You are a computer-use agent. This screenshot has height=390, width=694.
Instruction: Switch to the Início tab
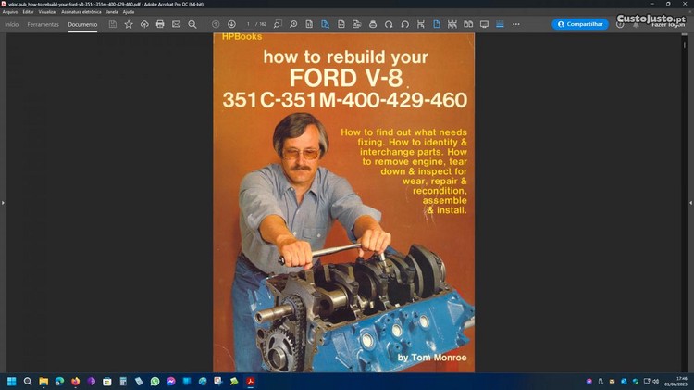[x=12, y=24]
